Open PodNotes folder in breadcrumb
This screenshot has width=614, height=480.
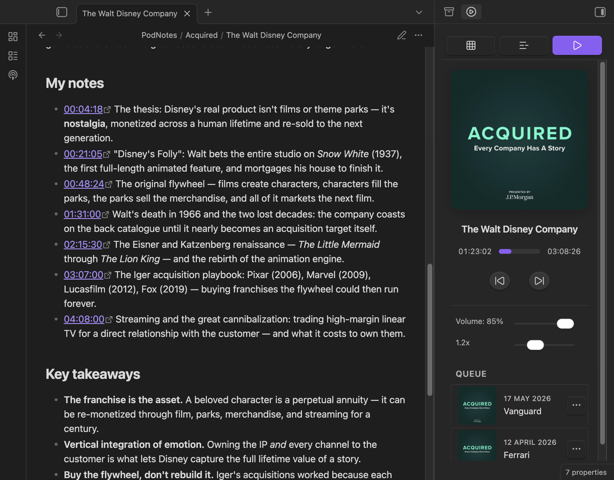(x=159, y=35)
